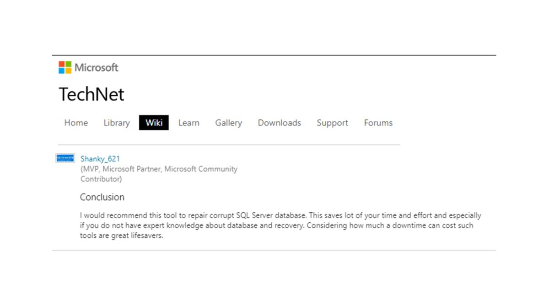Click the SQL Server badge next to Shanky_621

point(64,158)
